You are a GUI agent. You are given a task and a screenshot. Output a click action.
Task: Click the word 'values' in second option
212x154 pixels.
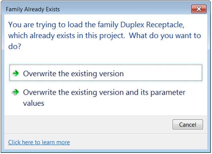click(34, 103)
